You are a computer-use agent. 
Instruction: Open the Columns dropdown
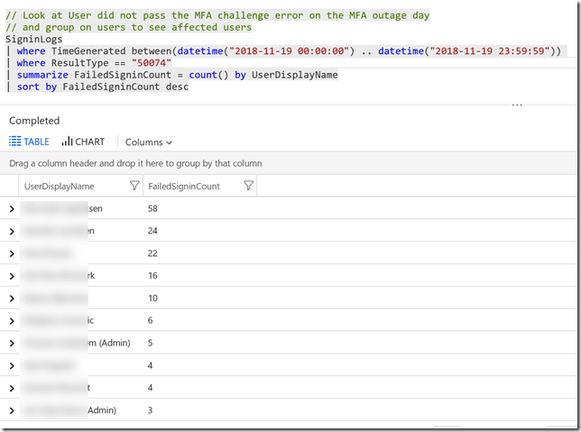(x=148, y=142)
